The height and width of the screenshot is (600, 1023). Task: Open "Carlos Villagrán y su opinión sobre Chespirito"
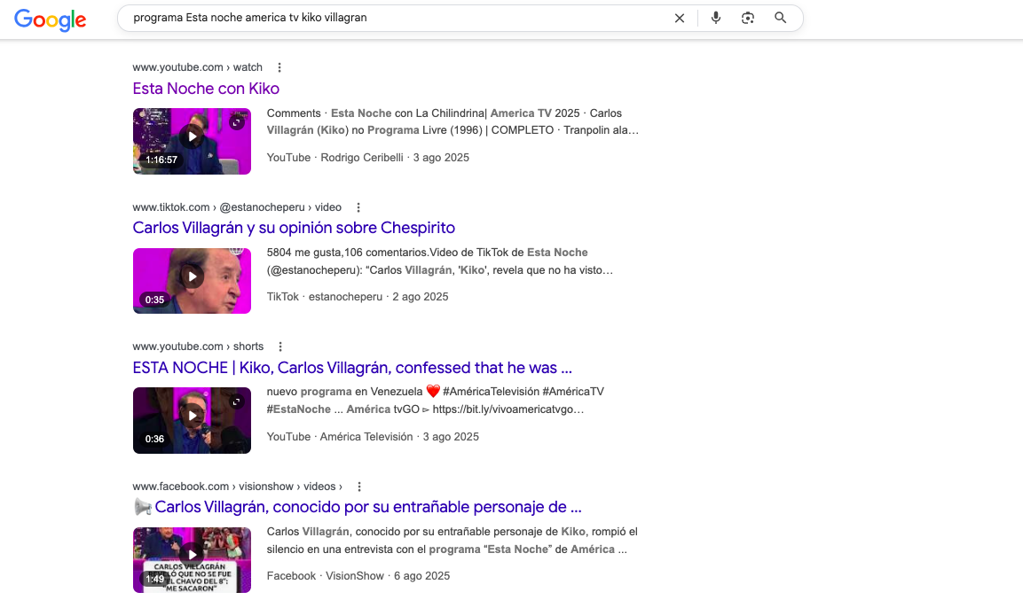(294, 228)
